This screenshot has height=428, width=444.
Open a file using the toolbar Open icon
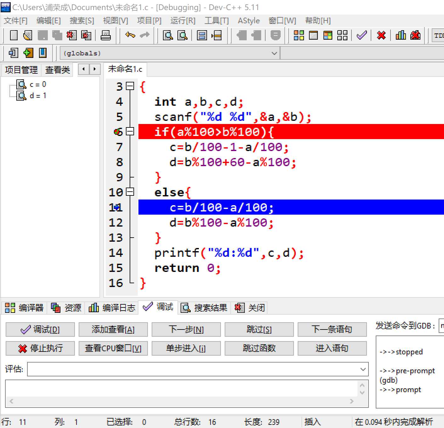coord(28,35)
